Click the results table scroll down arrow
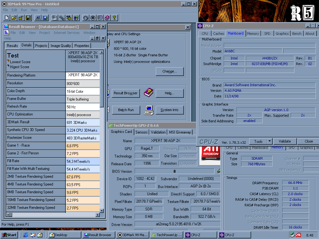The width and height of the screenshot is (319, 239). click(102, 211)
